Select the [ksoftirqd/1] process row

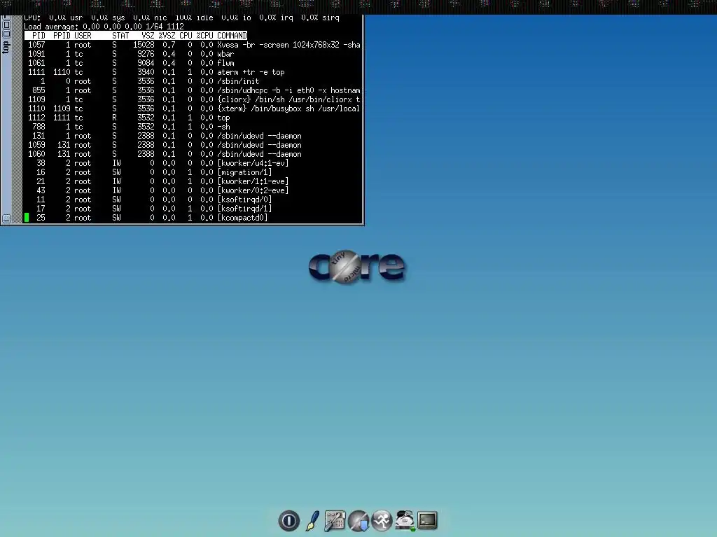click(x=193, y=209)
